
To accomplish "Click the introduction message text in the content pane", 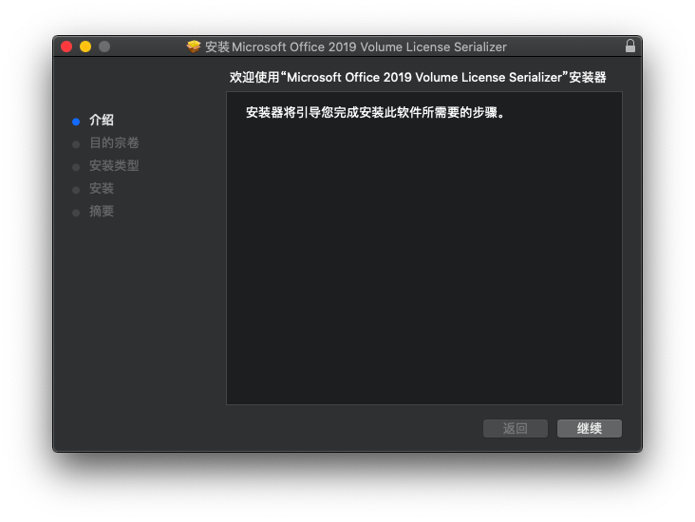I will [374, 113].
